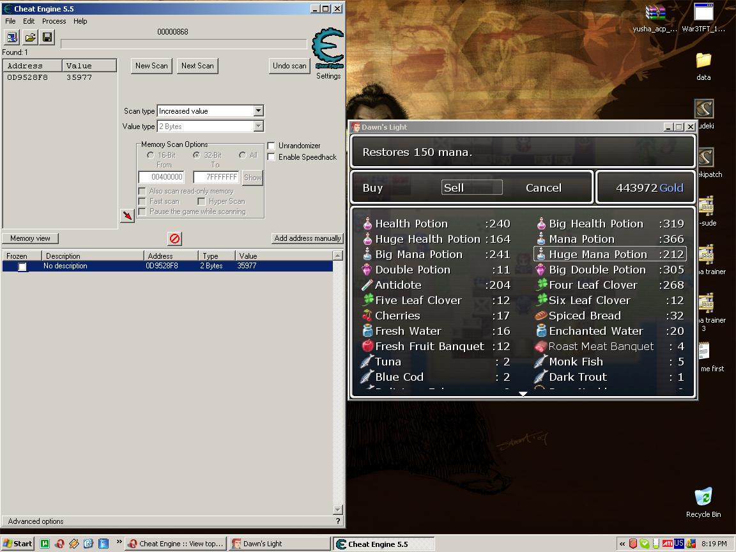The image size is (736, 552).
Task: Save cheat table with floppy disk icon
Action: (x=47, y=37)
